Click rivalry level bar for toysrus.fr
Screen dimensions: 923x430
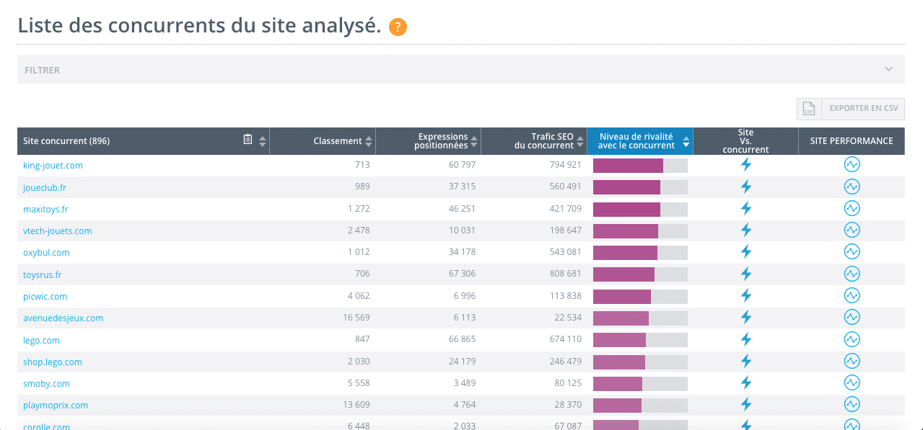(x=640, y=274)
